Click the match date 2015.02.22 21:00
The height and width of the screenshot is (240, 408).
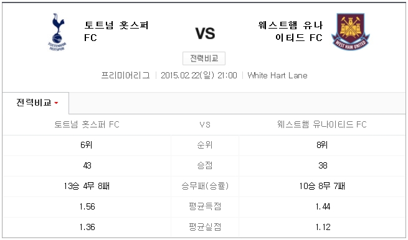(199, 75)
